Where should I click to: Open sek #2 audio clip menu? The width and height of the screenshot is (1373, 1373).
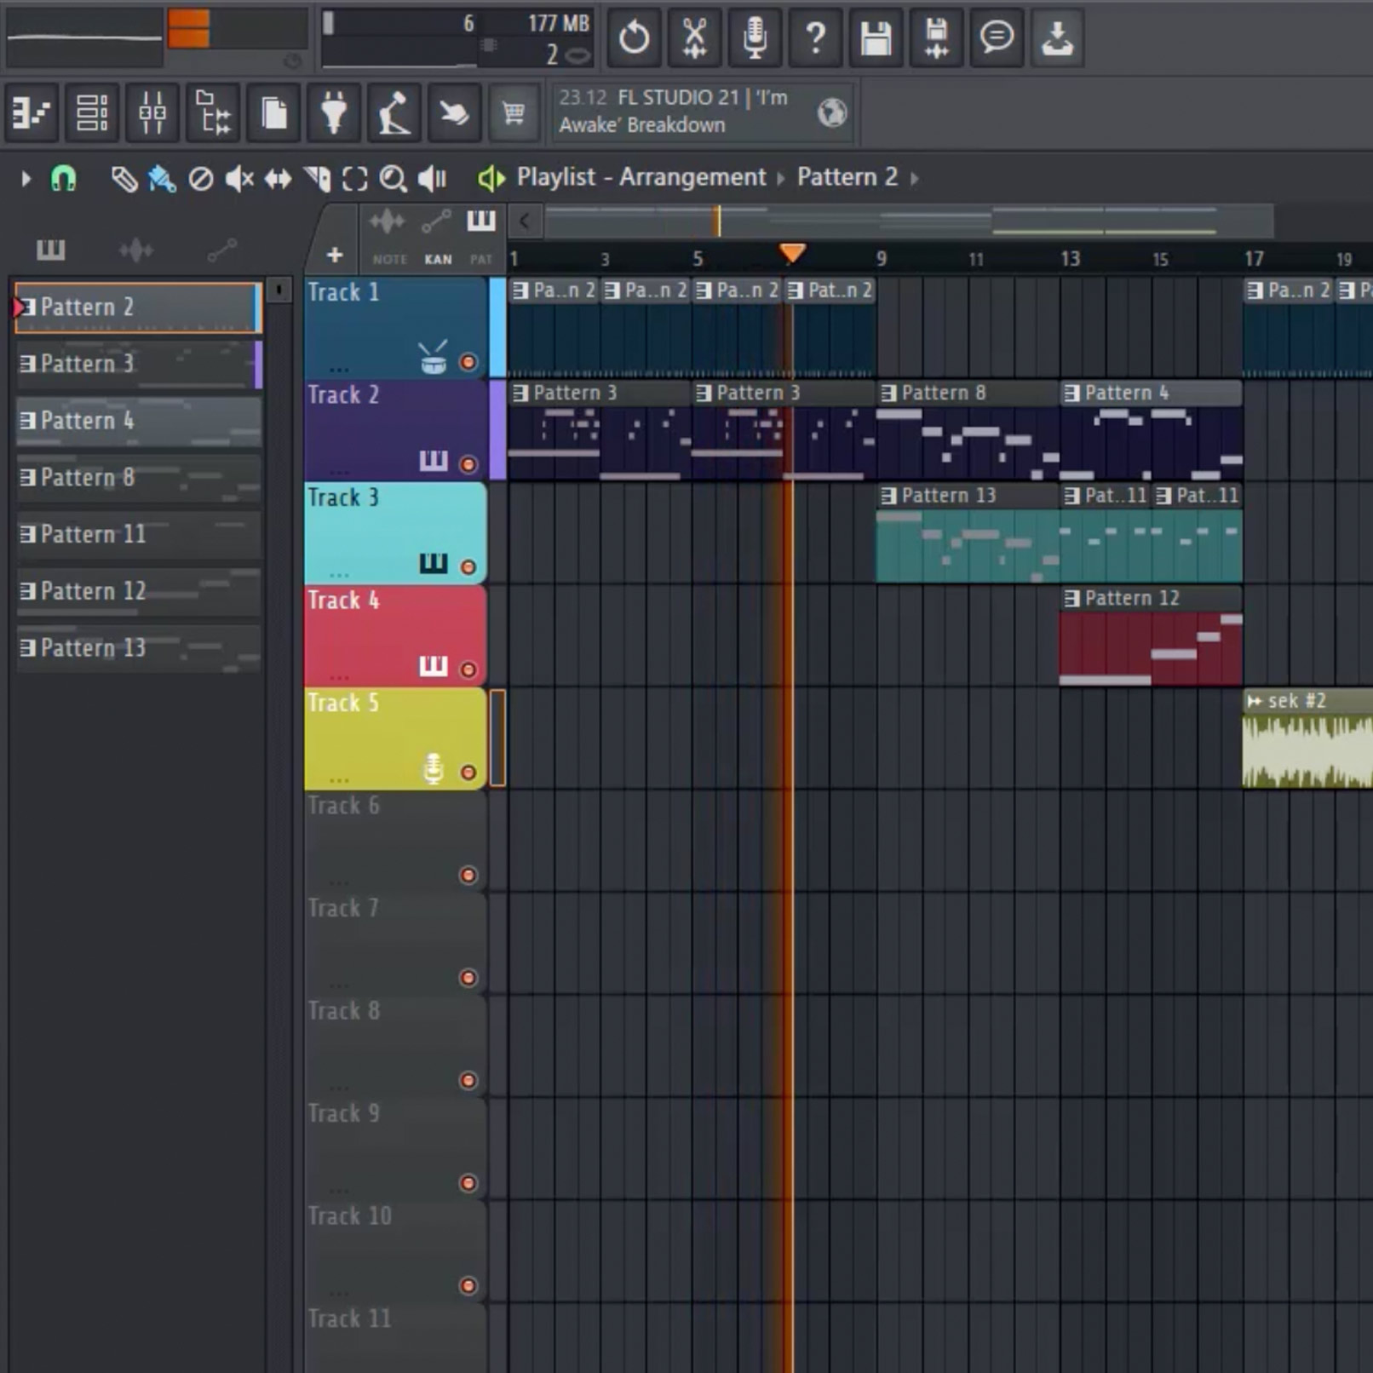(x=1255, y=701)
